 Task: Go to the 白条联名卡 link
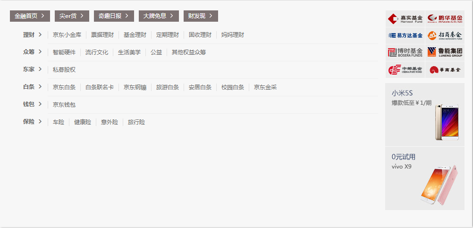click(100, 87)
